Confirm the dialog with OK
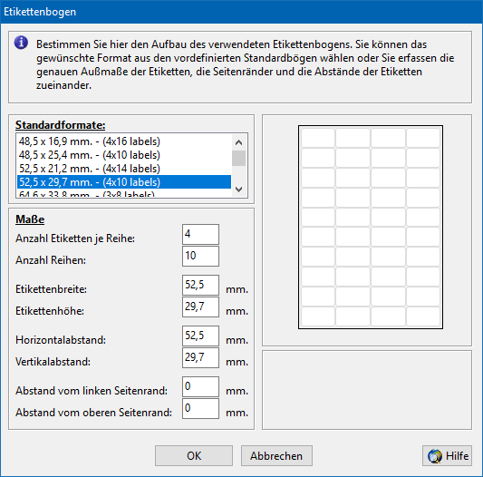This screenshot has width=483, height=477. (x=194, y=455)
